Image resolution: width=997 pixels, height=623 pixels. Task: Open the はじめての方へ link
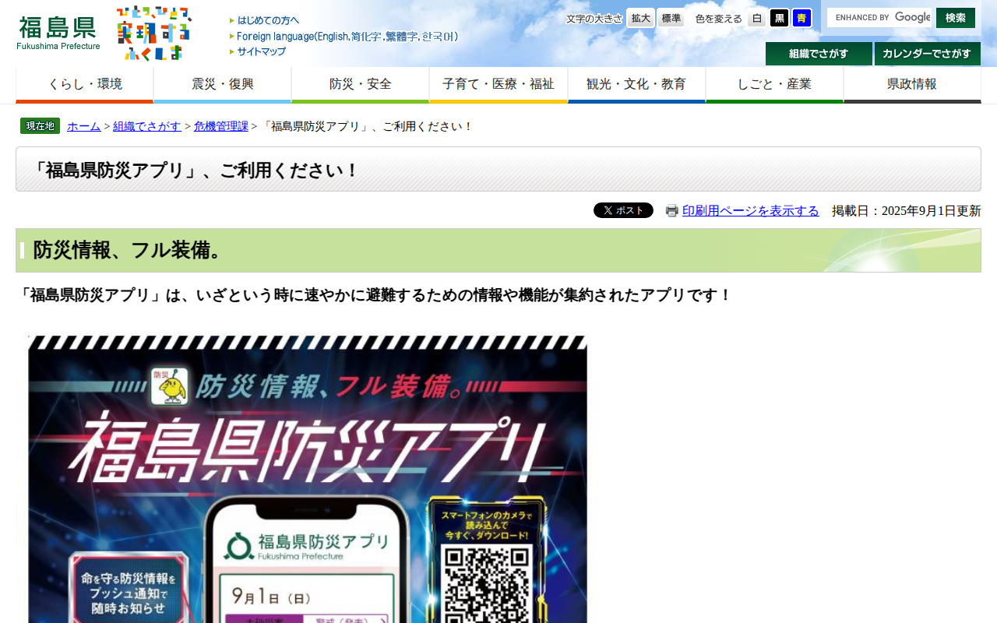coord(264,20)
